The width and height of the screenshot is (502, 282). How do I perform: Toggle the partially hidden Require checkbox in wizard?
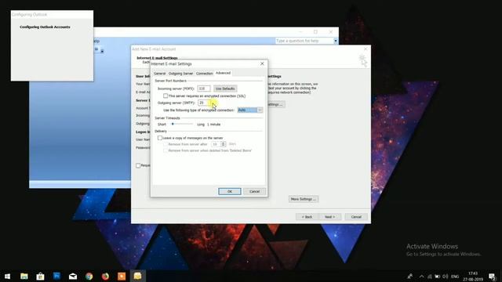138,165
